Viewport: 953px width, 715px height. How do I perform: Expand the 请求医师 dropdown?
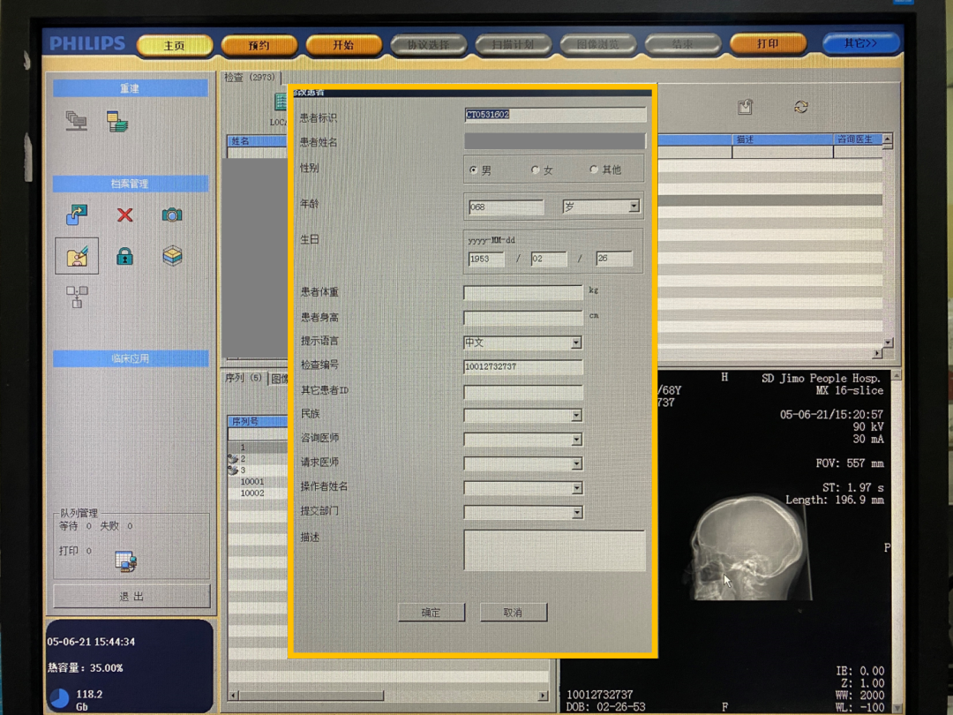click(x=576, y=464)
